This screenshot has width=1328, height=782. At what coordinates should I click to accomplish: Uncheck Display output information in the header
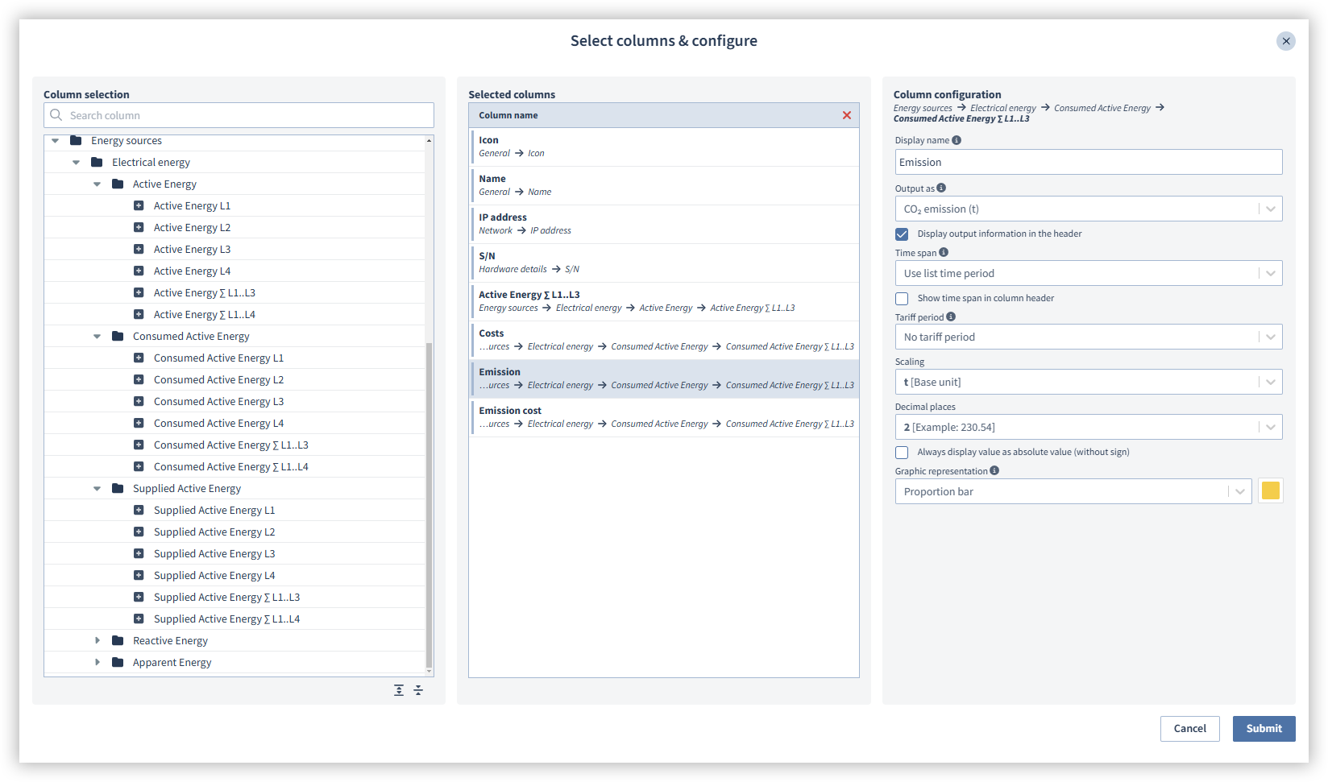pos(902,234)
